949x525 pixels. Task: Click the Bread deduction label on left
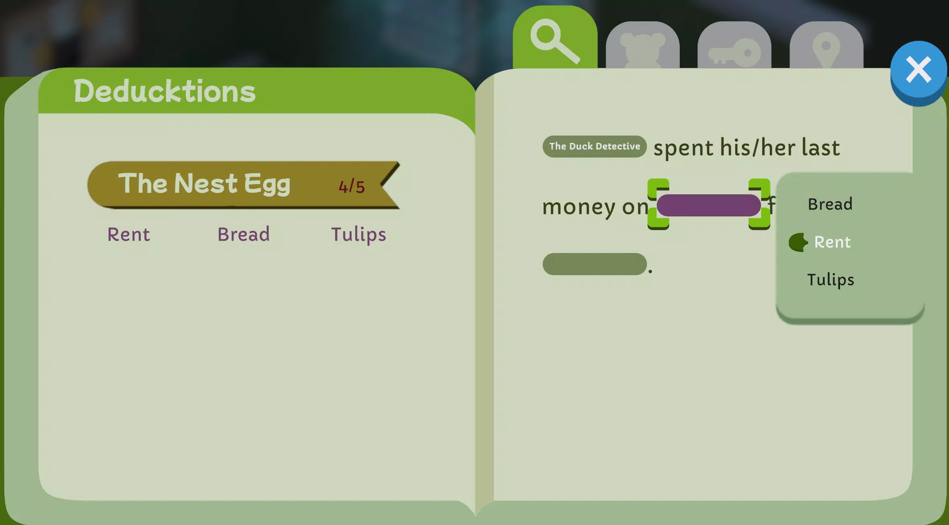[x=244, y=234]
